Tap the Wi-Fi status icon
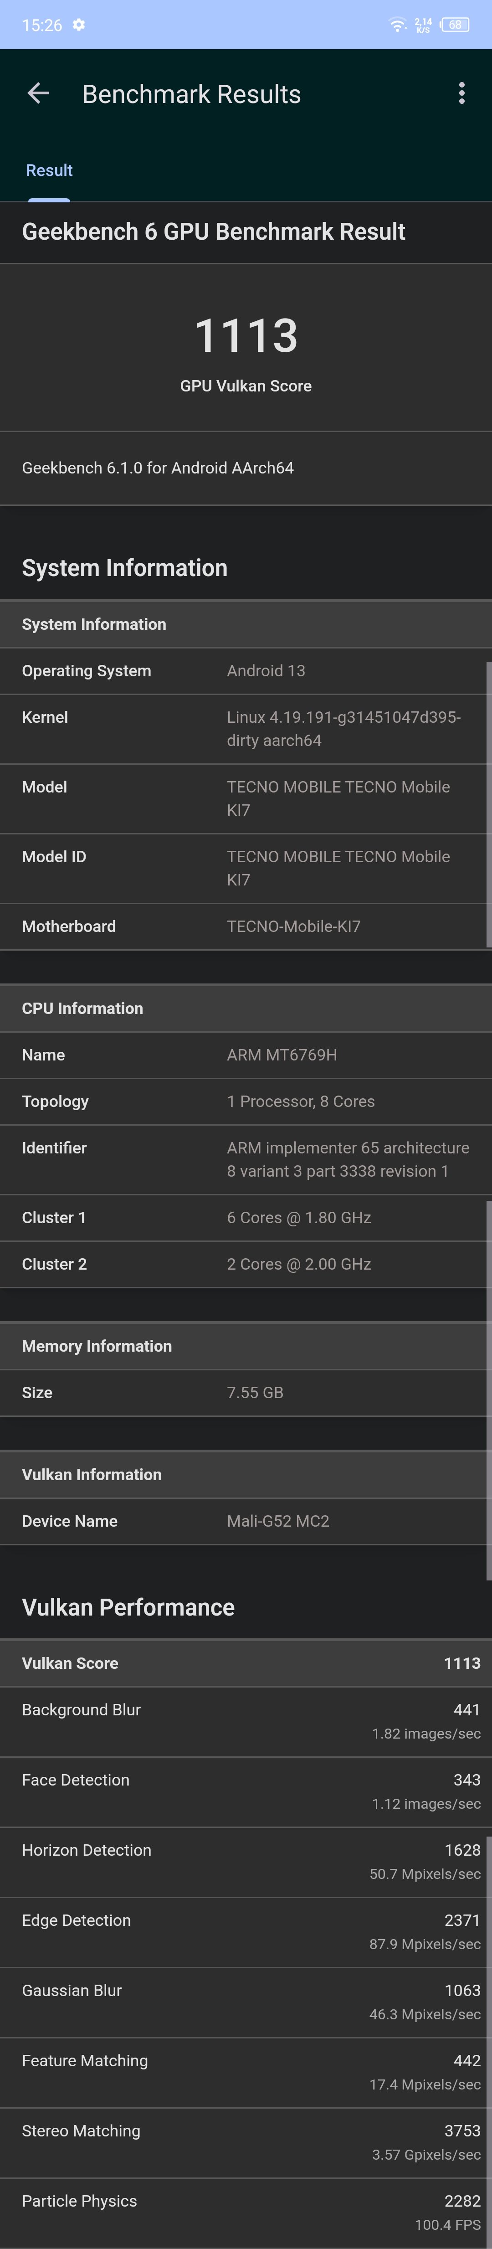 (398, 25)
